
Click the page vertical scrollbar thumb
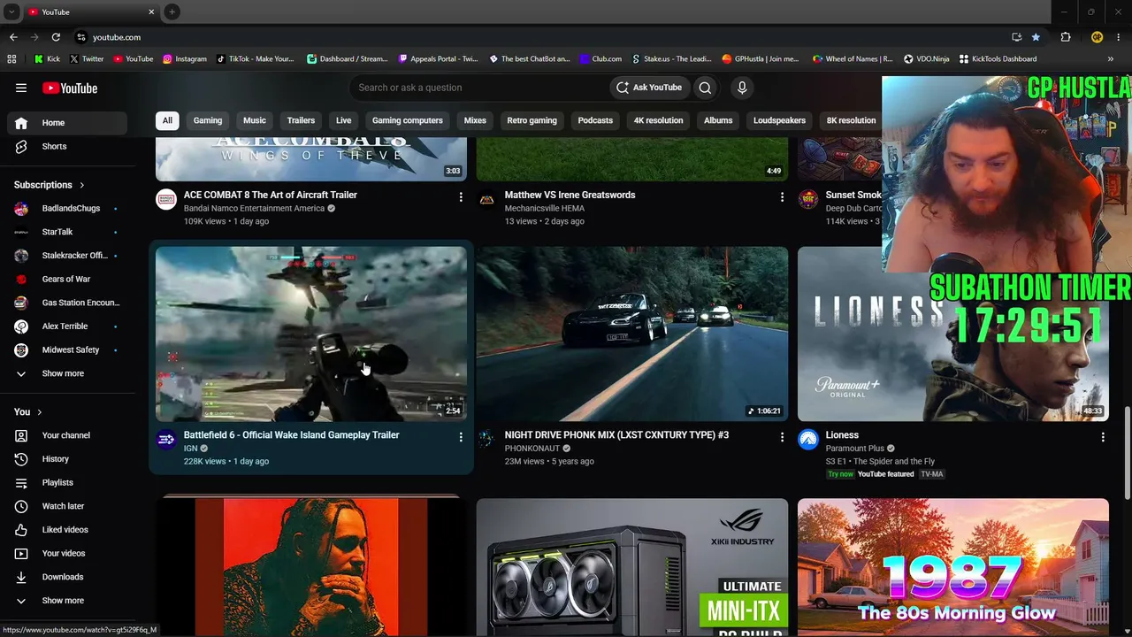click(1128, 453)
